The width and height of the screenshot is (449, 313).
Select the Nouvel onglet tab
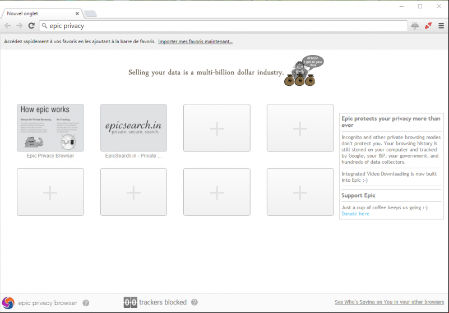pos(42,13)
